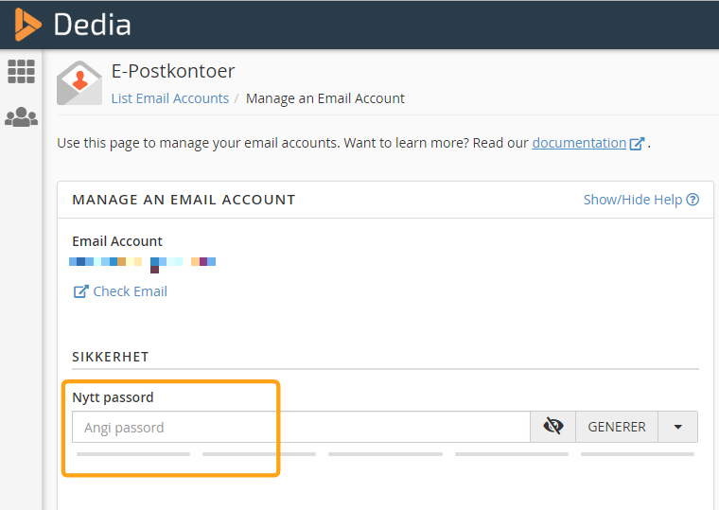Image resolution: width=719 pixels, height=510 pixels.
Task: Click the external-link icon beside documentation
Action: coord(638,144)
